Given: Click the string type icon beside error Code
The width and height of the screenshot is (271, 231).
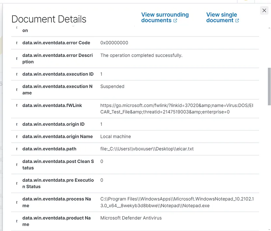Looking at the screenshot, I should click(x=16, y=43).
